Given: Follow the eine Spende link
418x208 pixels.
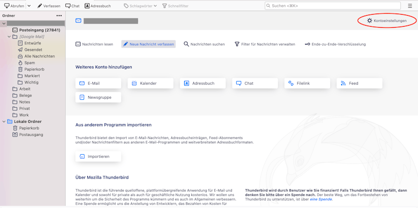Looking at the screenshot, I should (321, 199).
